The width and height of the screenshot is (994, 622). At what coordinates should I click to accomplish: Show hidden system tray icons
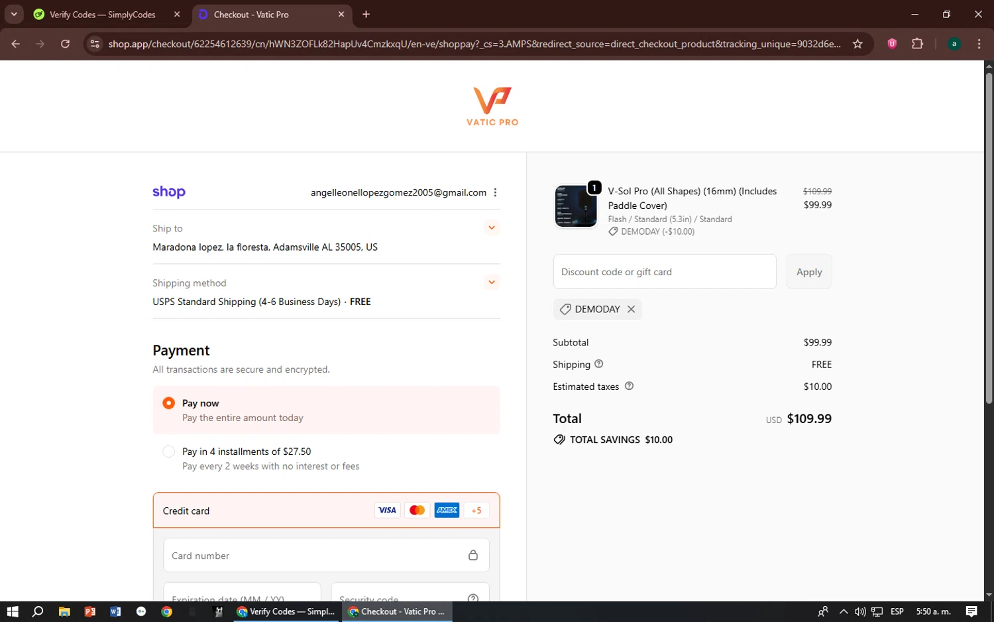[844, 611]
